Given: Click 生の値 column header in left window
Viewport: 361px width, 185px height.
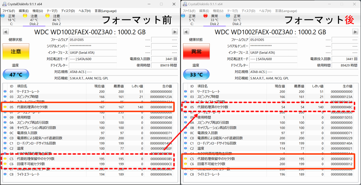Looking at the screenshot, I should click(167, 86).
